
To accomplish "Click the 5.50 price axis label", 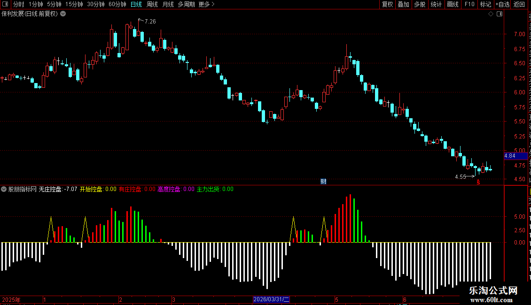I will pos(519,122).
